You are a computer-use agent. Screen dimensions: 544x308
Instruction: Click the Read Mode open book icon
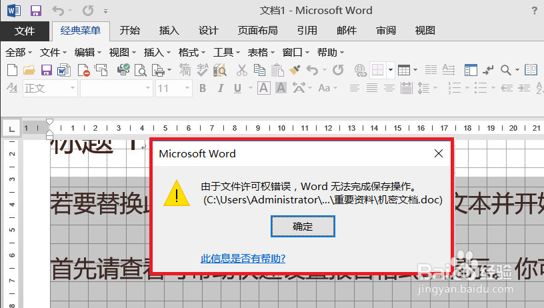click(531, 70)
